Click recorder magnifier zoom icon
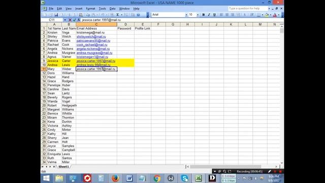This screenshot has width=325, height=183. click(x=224, y=171)
